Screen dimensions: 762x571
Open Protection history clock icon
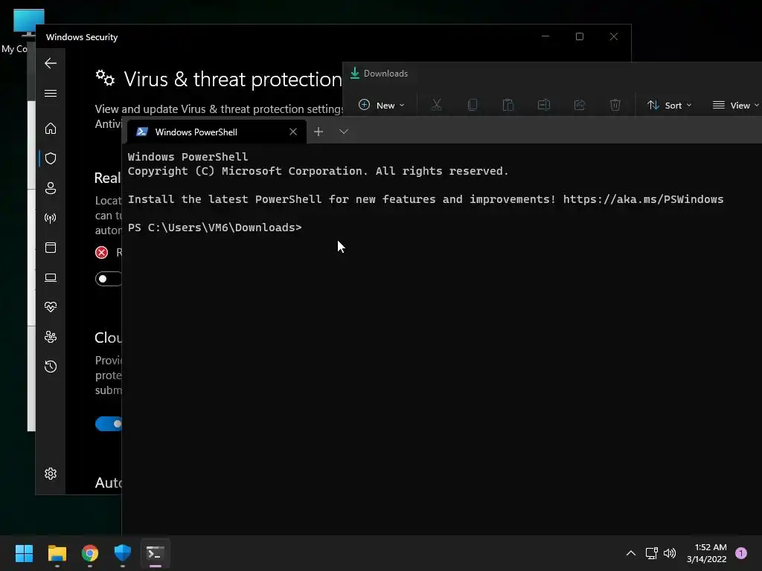(x=51, y=366)
